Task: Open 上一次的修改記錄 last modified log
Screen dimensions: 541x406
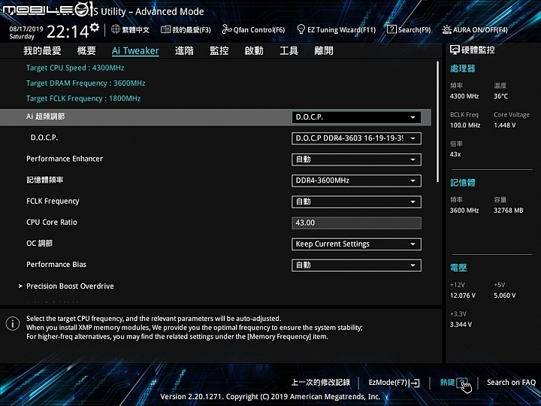Action: click(321, 383)
